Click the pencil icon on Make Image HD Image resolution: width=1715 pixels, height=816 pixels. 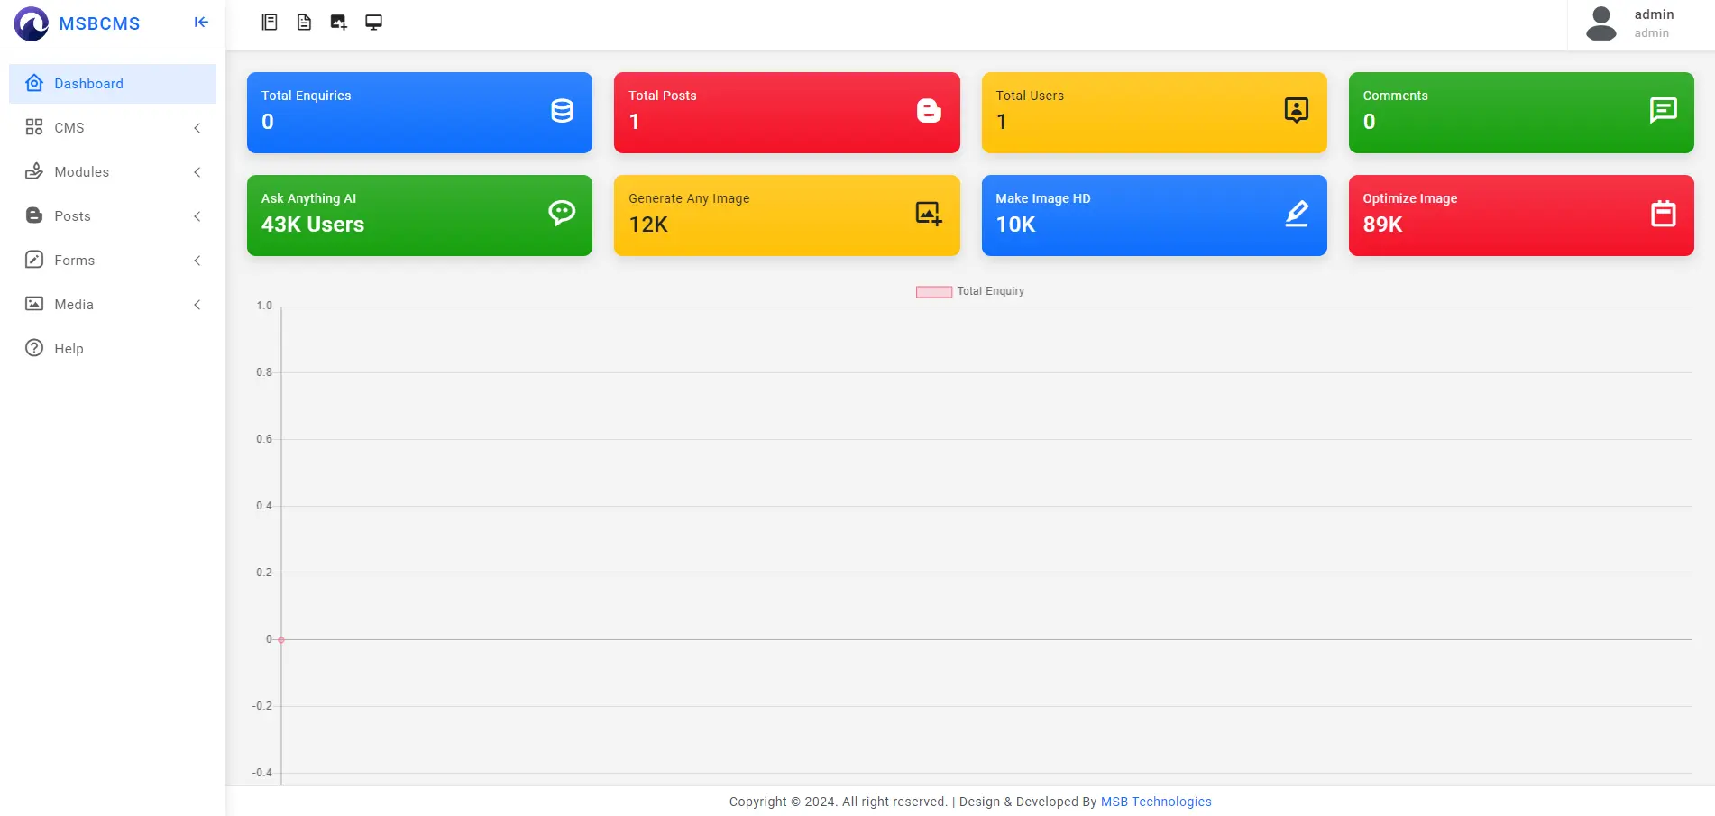(1296, 214)
